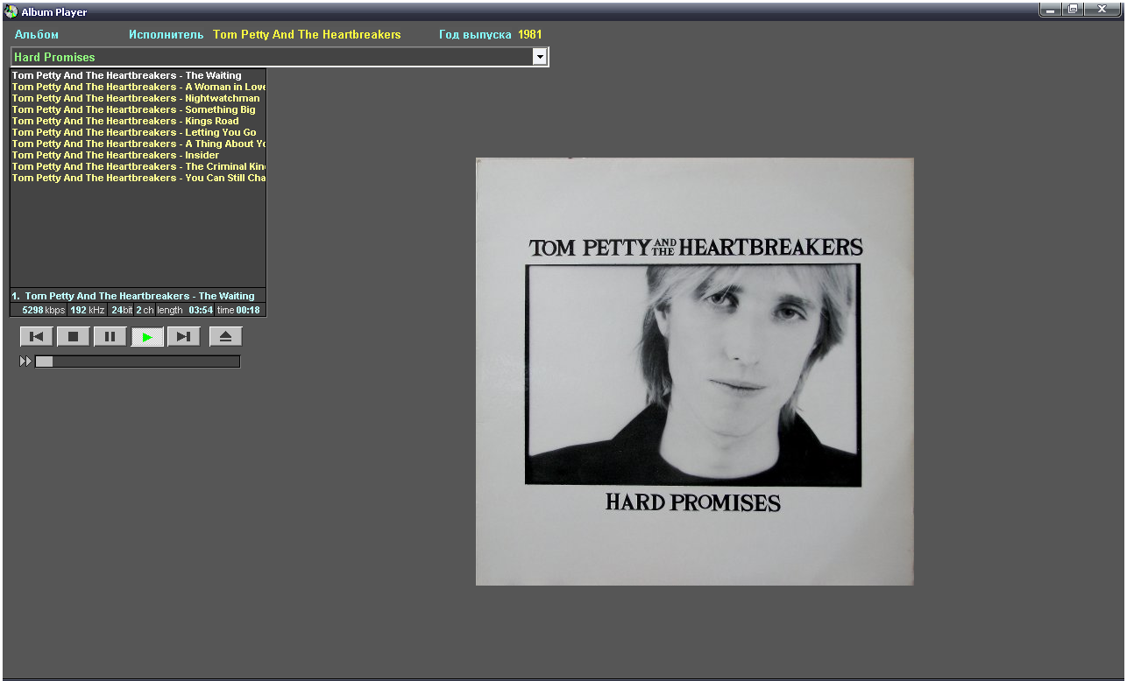
Task: Click the playback progress bar
Action: (138, 362)
